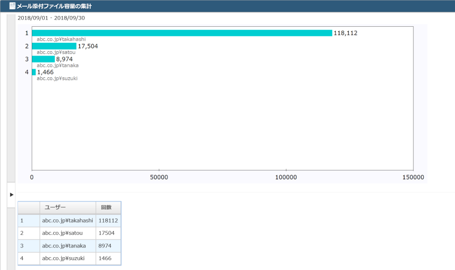Click the report document icon in title bar

coord(12,6)
